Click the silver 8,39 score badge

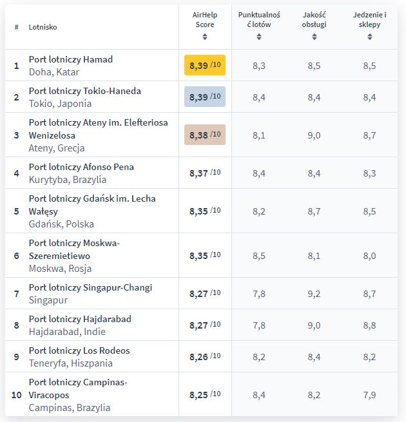(205, 97)
